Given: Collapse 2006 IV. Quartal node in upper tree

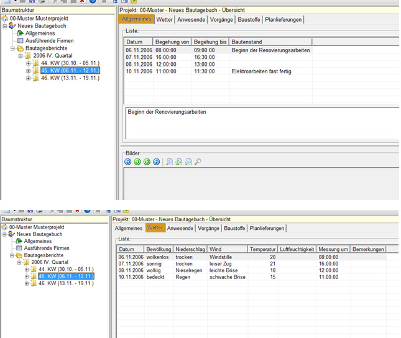Looking at the screenshot, I should pos(21,56).
